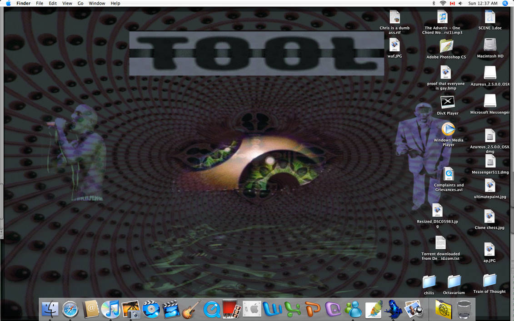
Task: Open the Go menu
Action: pyautogui.click(x=80, y=3)
